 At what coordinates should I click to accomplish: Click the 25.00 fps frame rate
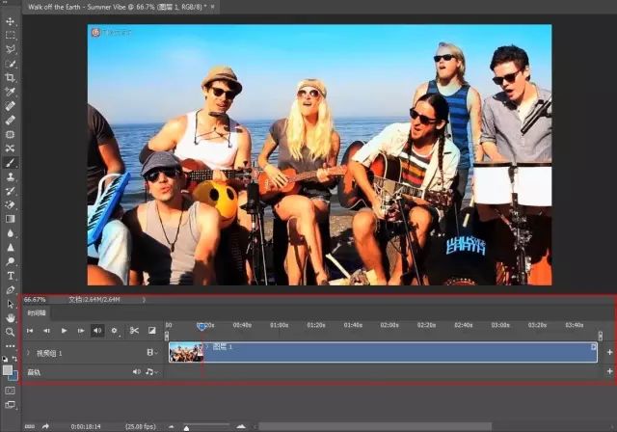point(141,426)
